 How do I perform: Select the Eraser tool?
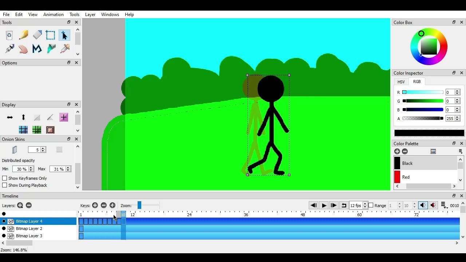click(37, 35)
